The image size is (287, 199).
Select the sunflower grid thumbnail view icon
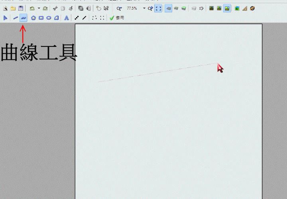point(219,8)
